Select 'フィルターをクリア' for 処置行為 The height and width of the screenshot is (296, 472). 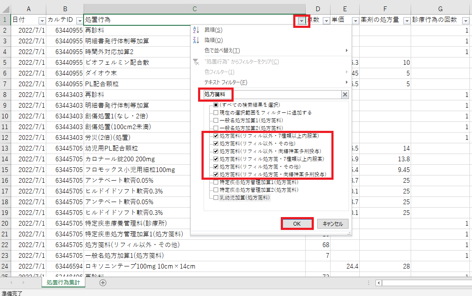(271, 62)
